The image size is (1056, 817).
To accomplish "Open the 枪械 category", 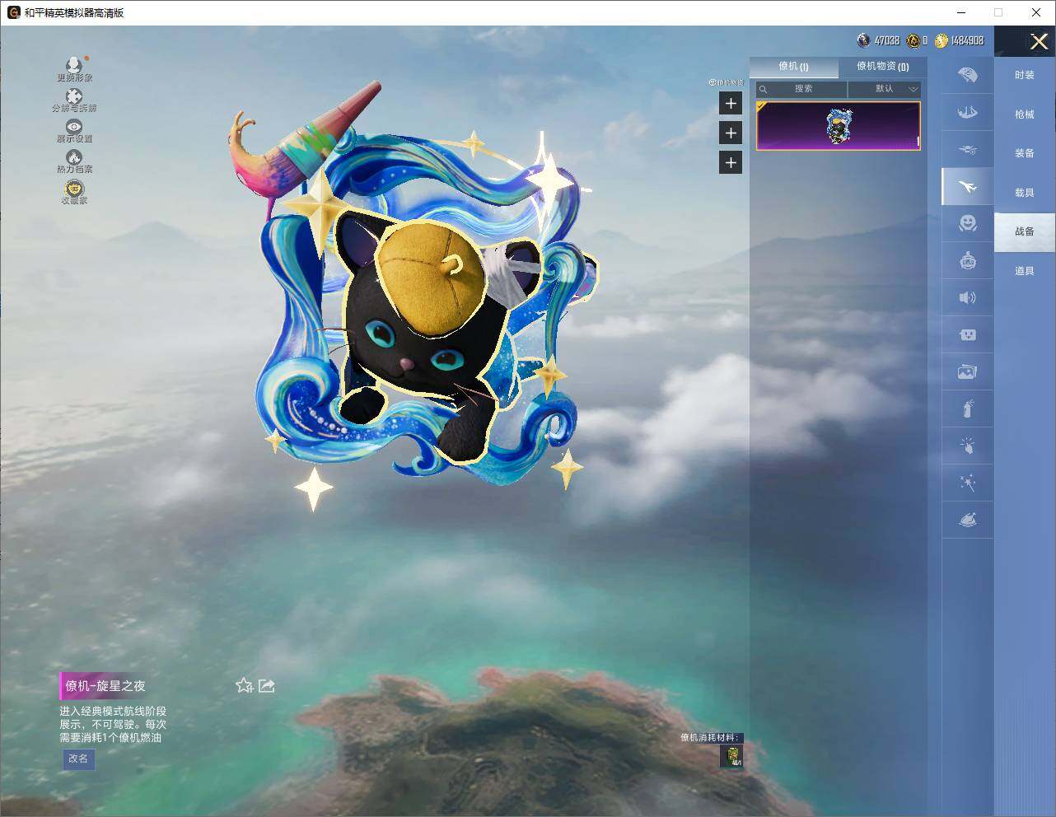I will 1025,114.
